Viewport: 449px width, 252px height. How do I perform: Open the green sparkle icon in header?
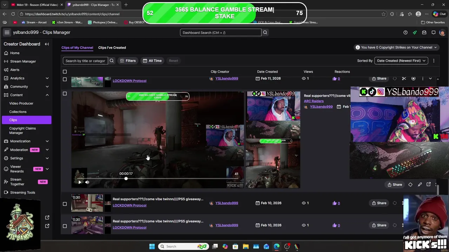(415, 33)
